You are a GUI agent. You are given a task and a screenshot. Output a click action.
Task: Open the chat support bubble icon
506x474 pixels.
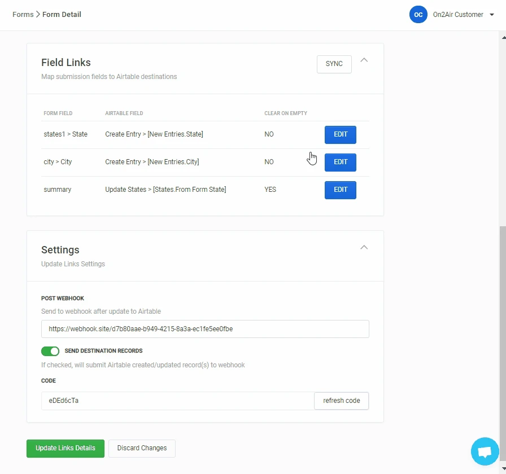tap(485, 451)
